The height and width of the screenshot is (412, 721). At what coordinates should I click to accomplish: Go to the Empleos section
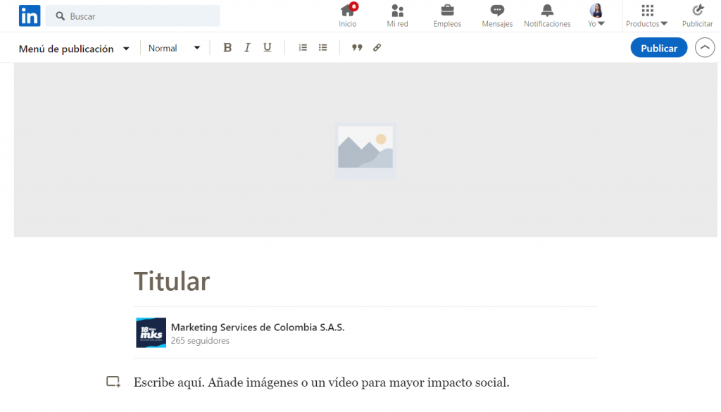point(447,15)
